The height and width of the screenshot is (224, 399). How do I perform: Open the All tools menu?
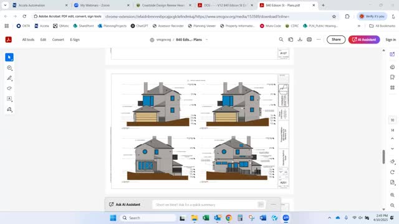(28, 40)
